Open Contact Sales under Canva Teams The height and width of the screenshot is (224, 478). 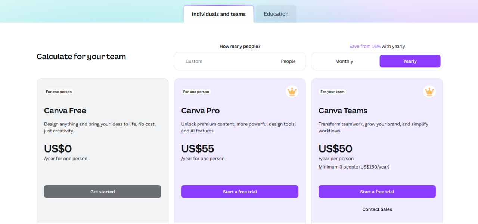(377, 209)
